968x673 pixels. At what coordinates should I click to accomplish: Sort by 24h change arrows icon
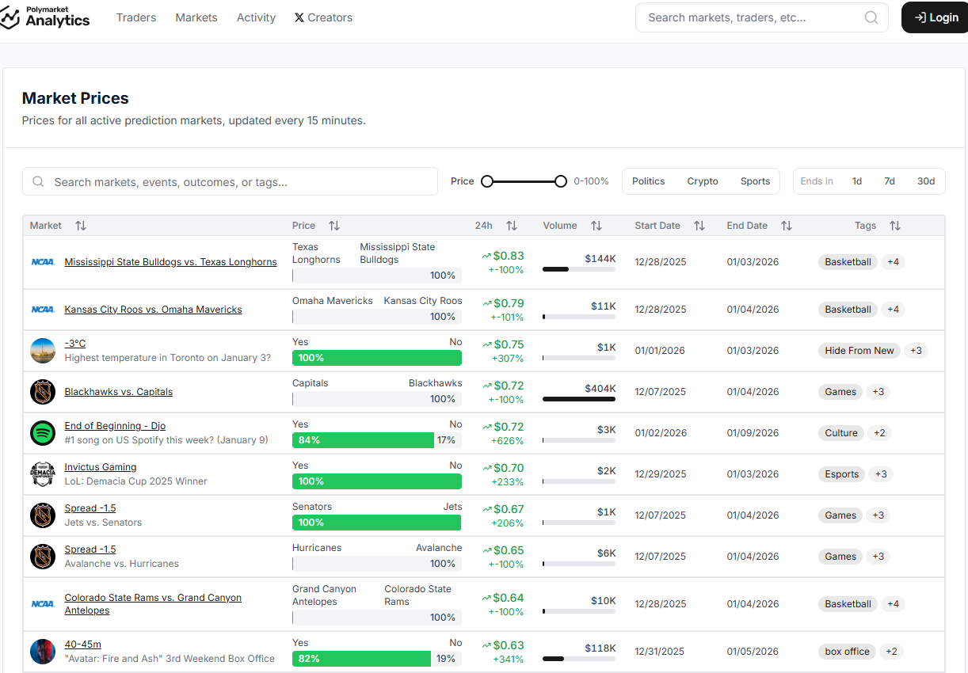[512, 226]
